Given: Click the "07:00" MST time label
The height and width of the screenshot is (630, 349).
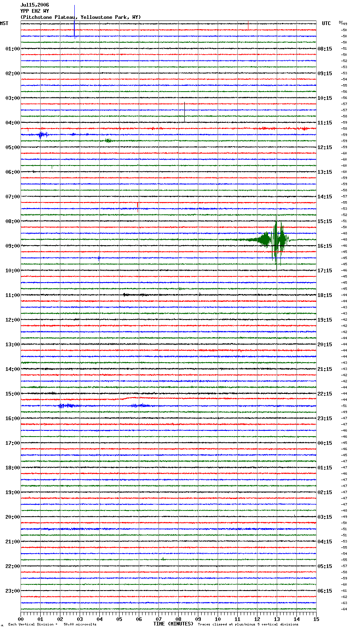Looking at the screenshot, I should [x=13, y=197].
